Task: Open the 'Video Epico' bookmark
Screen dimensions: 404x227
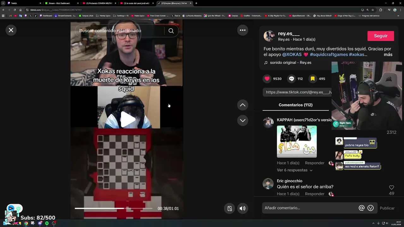Action: click(x=138, y=16)
